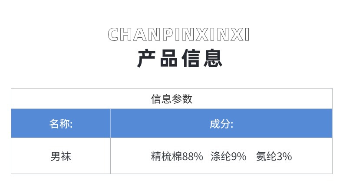Click the 参数 characters in the table header
This screenshot has height=184, width=343.
pos(182,99)
